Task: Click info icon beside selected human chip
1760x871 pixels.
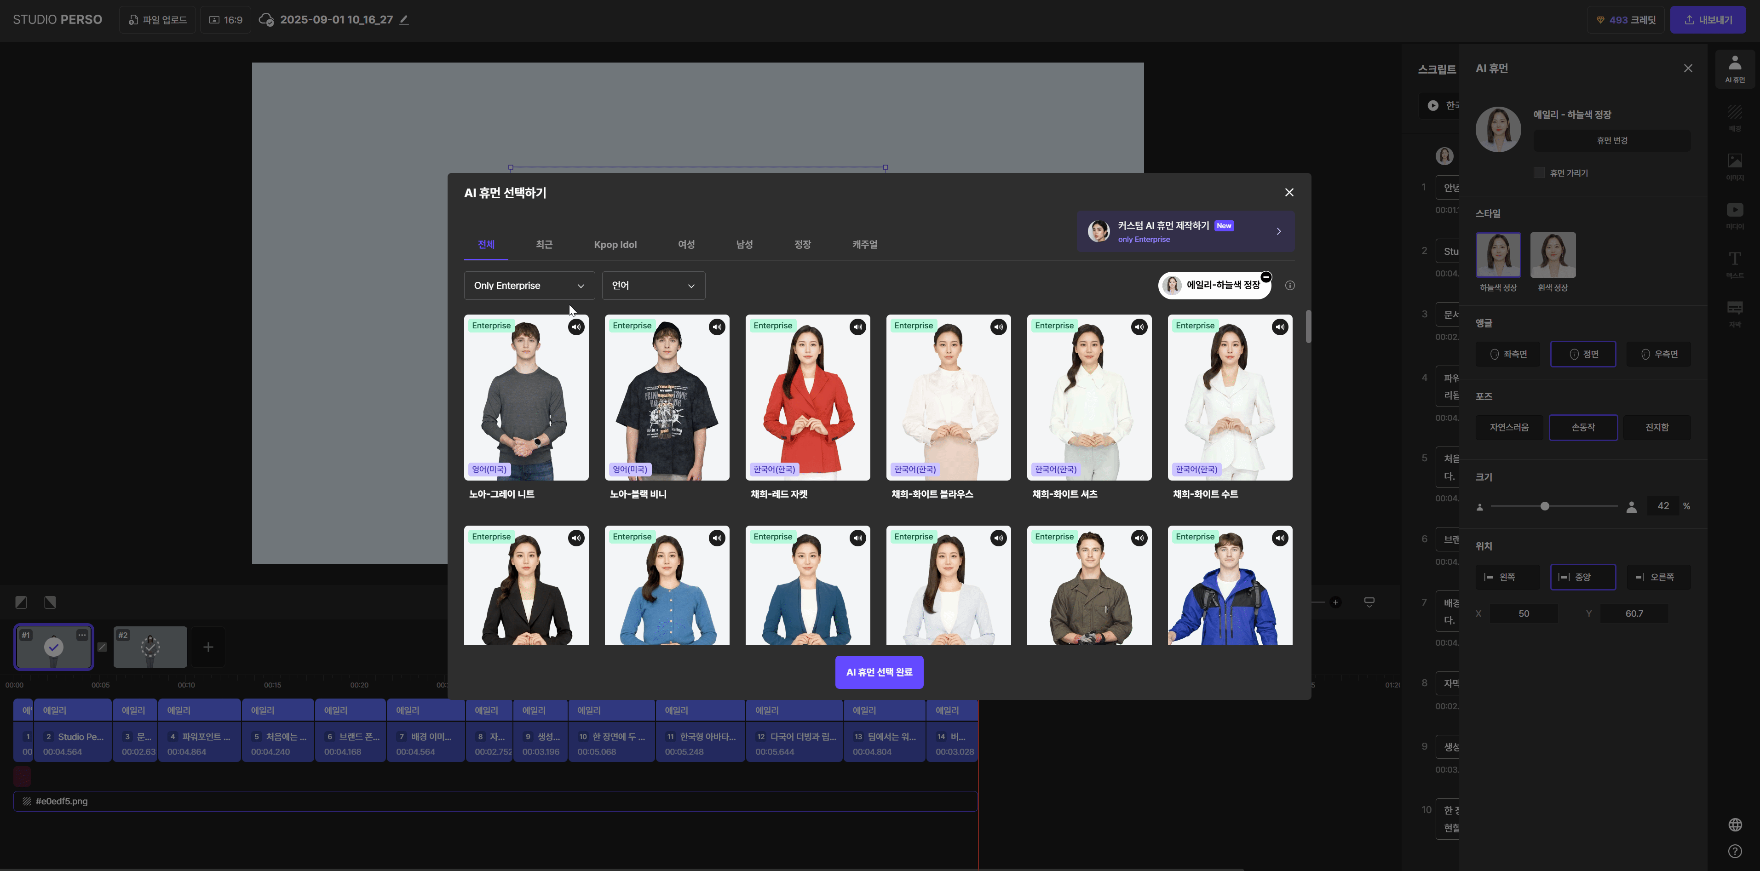Action: [x=1290, y=286]
